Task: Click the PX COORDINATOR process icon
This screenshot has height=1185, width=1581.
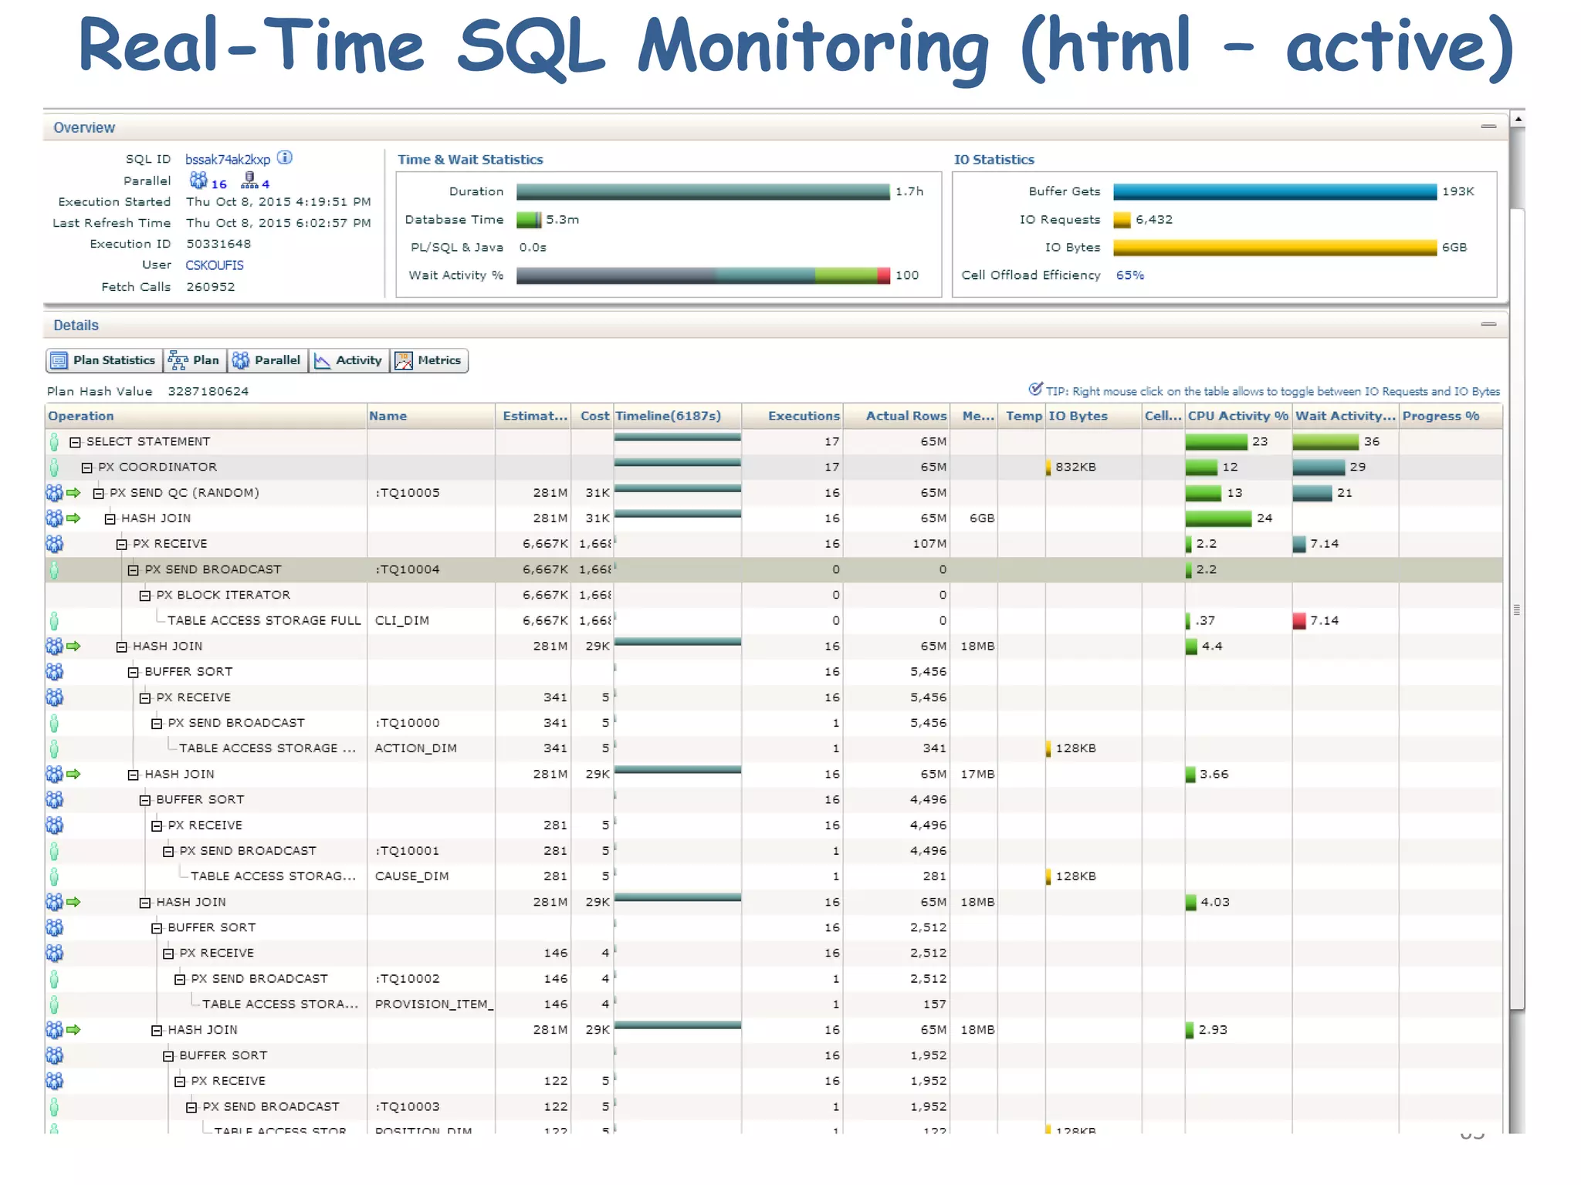Action: [x=54, y=467]
